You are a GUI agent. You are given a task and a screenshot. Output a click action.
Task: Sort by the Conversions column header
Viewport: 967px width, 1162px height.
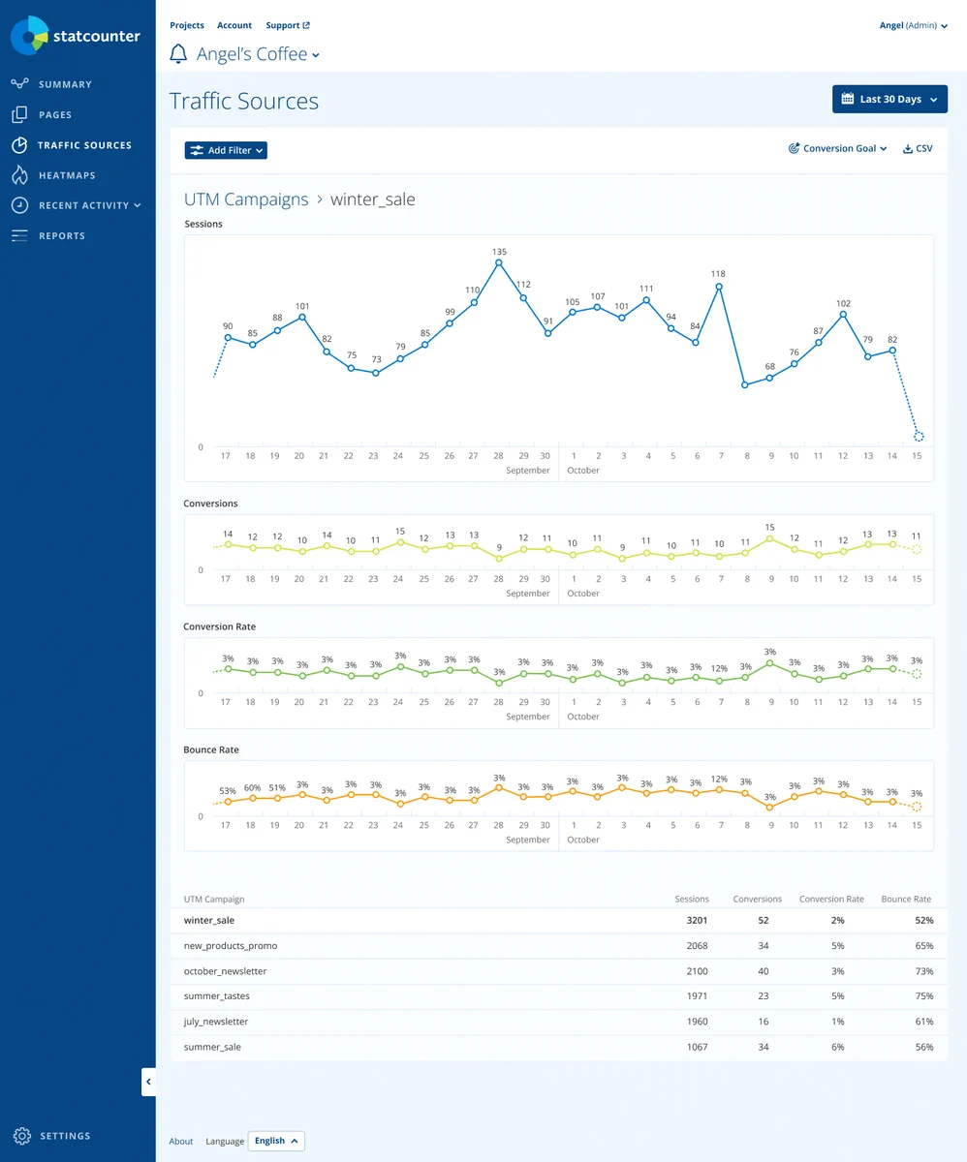click(x=758, y=900)
